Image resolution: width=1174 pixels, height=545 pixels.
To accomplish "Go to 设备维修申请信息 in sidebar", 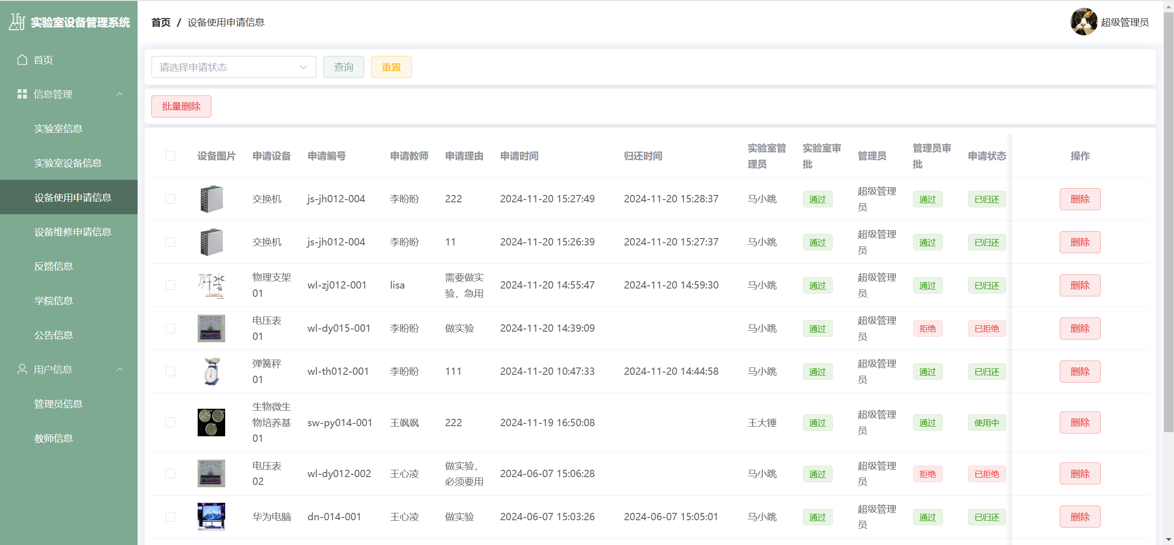I will 73,232.
